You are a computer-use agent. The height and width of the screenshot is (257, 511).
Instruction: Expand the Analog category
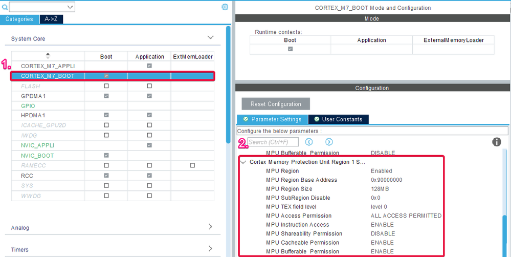[211, 226]
